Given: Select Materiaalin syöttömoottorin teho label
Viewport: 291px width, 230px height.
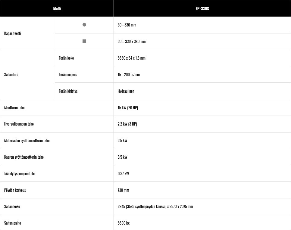Looking at the screenshot, I should [x=27, y=140].
